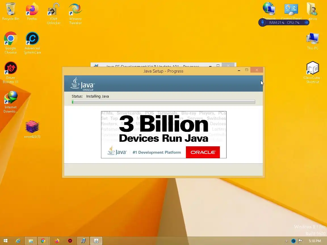Launch Google Chrome desktop shortcut
The image size is (327, 245).
coord(11,43)
